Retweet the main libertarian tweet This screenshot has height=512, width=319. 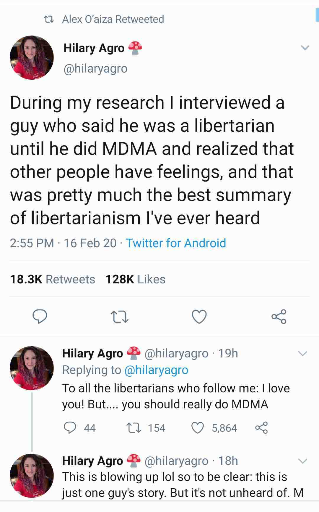click(119, 317)
